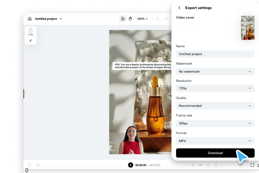The height and width of the screenshot is (173, 259).
Task: Click the split clip icon in timeline bar
Action: point(29,165)
